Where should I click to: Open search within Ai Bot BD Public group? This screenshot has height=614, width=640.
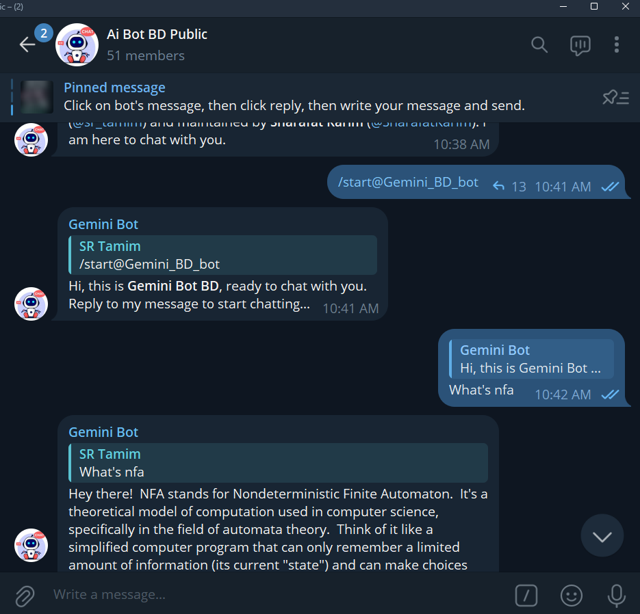[539, 45]
